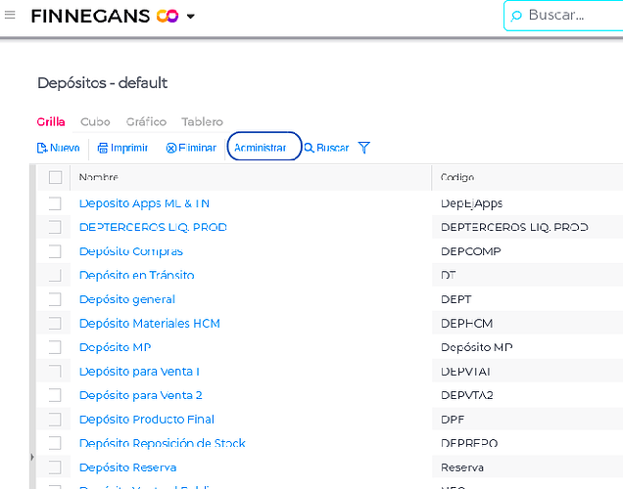
Task: Click the Imprimir printer icon
Action: [x=103, y=148]
